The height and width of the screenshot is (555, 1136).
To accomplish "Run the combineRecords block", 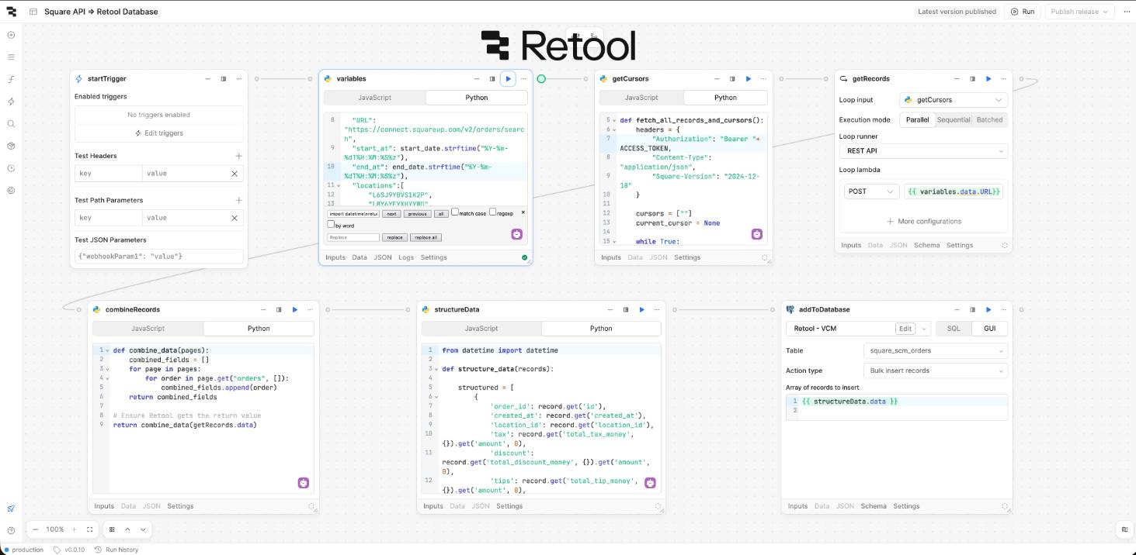I will click(x=295, y=309).
